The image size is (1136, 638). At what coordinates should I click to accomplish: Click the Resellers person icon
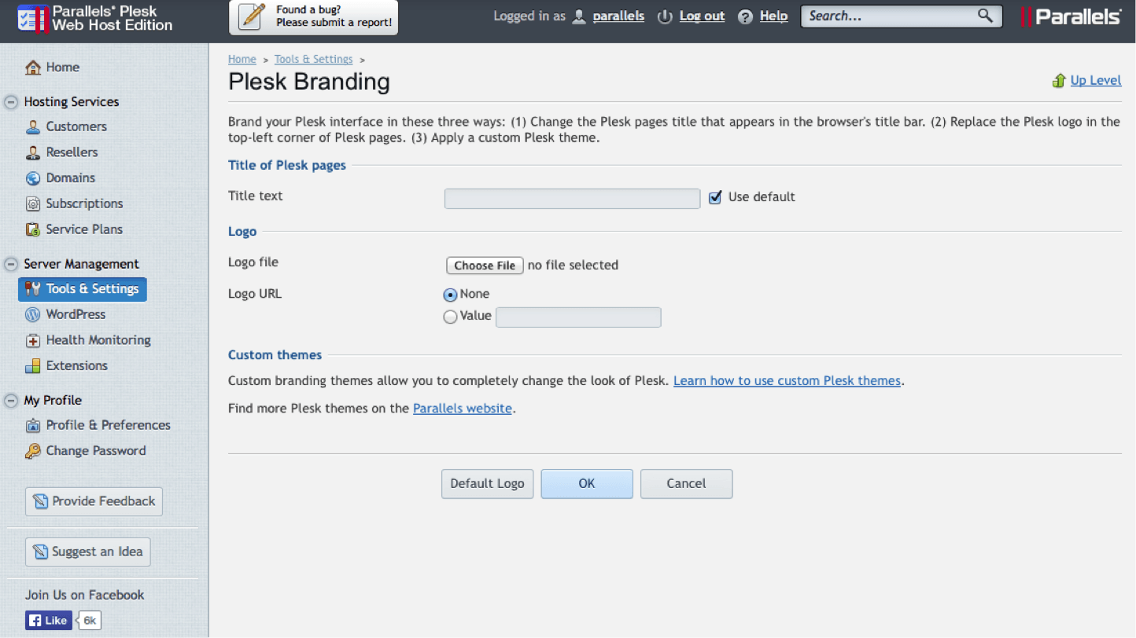click(33, 152)
